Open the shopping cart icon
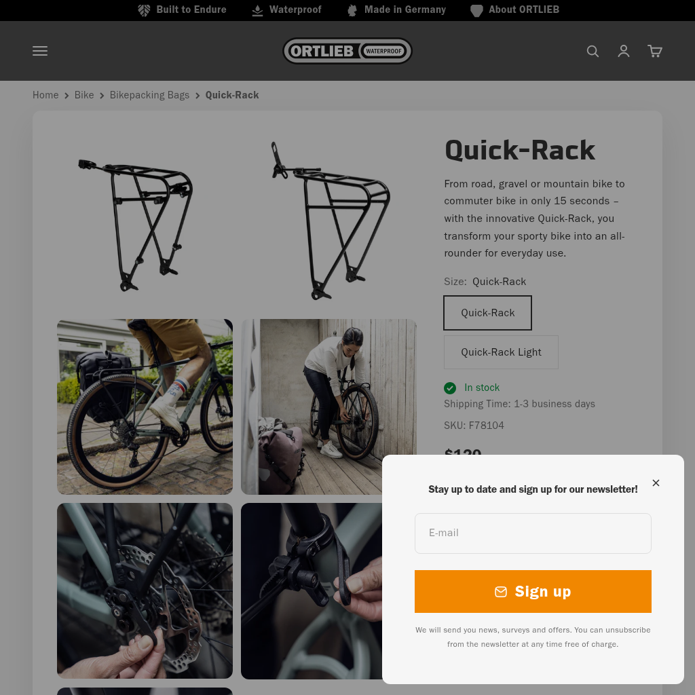This screenshot has height=695, width=695. coord(655,51)
